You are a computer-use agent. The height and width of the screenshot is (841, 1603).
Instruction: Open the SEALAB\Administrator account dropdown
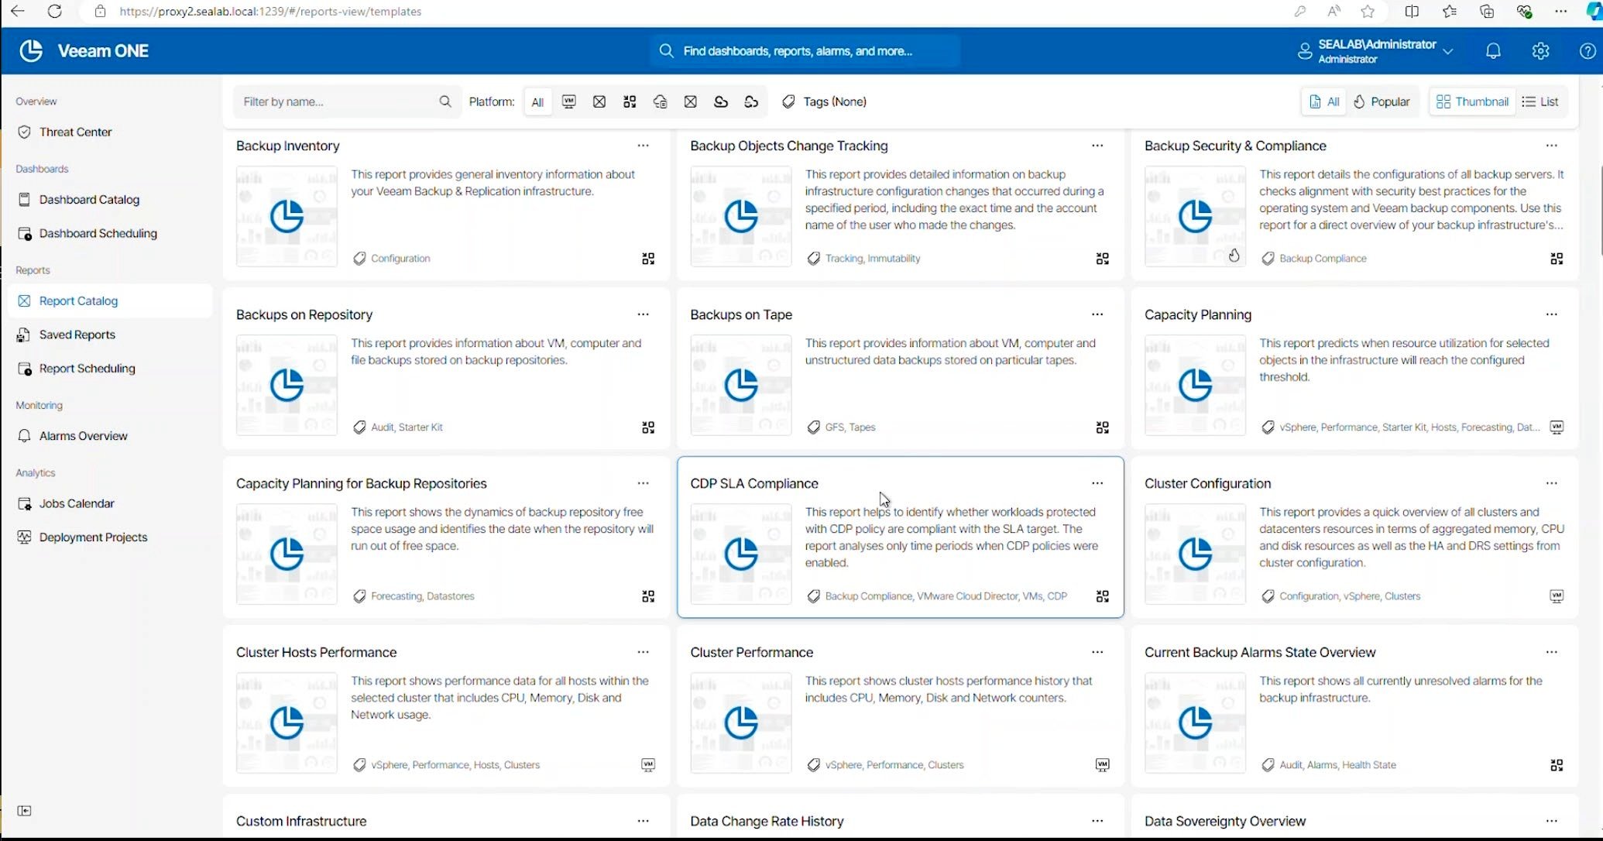click(1375, 50)
